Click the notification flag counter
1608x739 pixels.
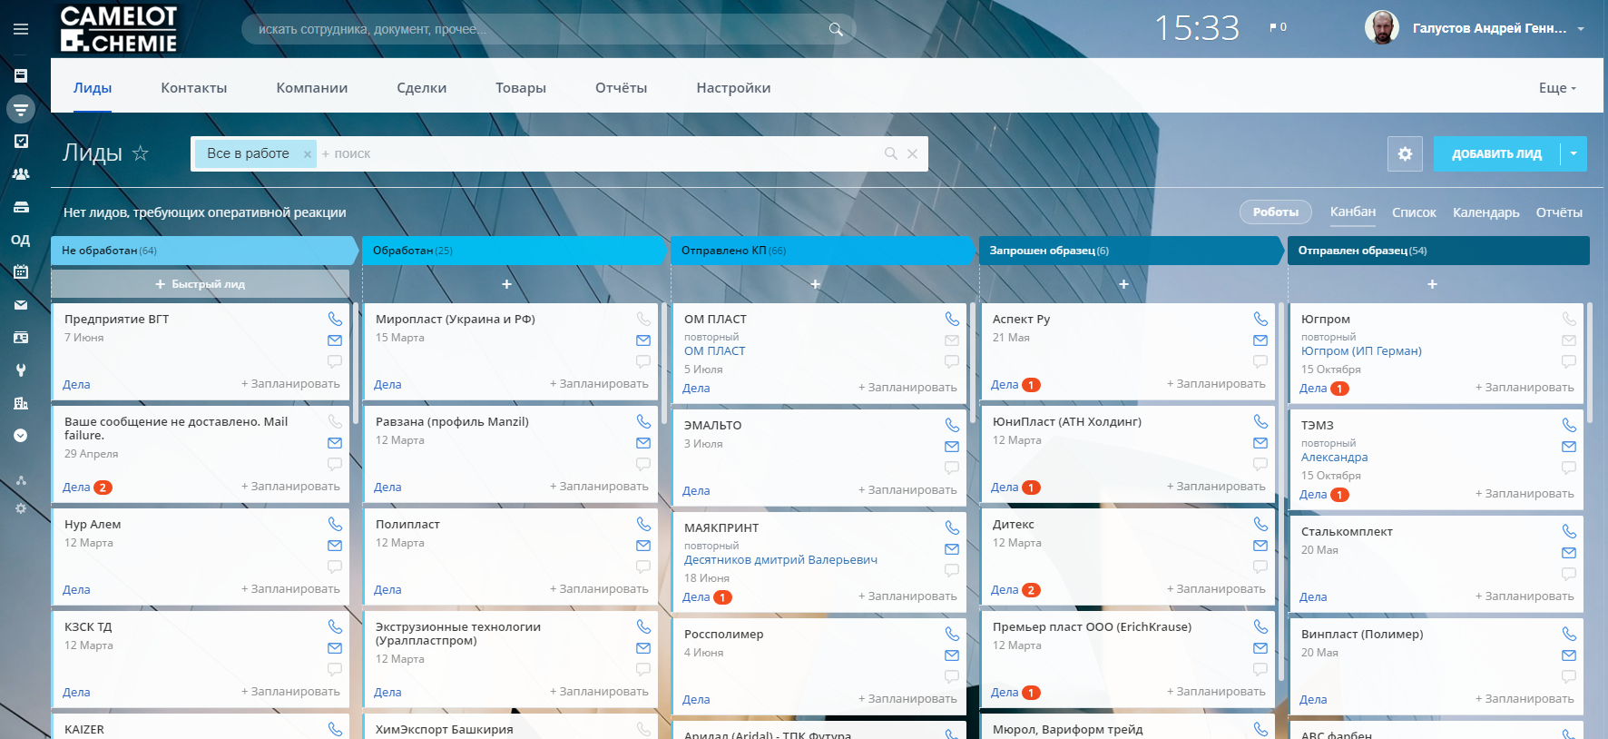tap(1278, 27)
